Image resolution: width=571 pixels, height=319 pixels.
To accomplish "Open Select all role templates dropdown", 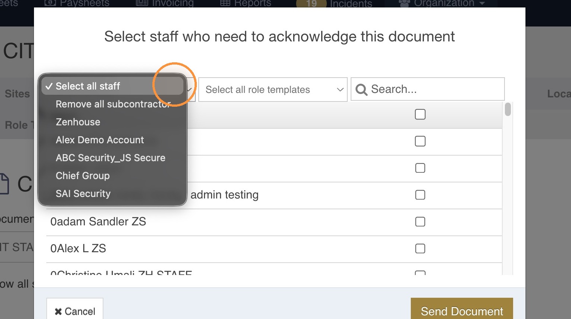I will pyautogui.click(x=273, y=90).
